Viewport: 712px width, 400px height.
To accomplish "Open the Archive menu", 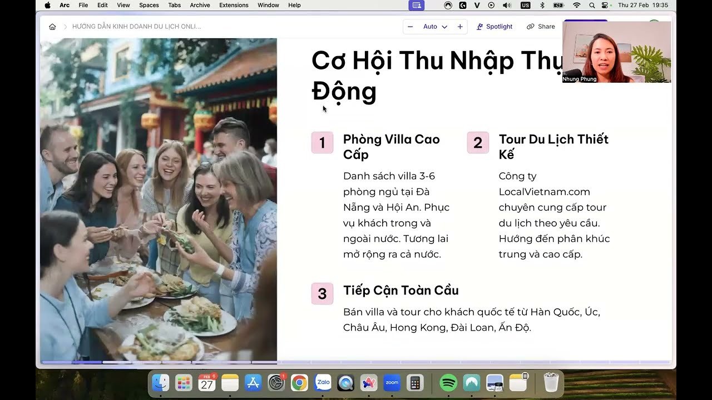I will 200,5.
